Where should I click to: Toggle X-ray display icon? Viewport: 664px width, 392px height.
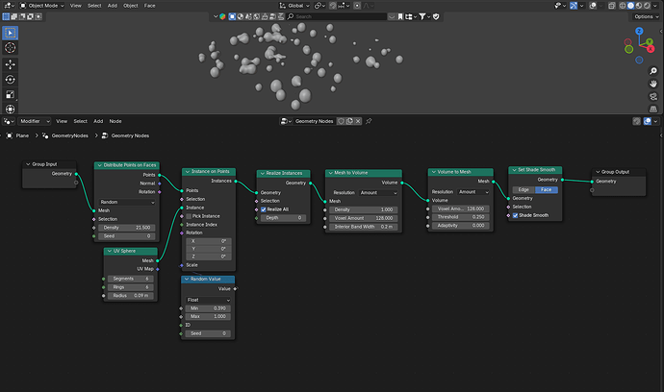(x=611, y=6)
